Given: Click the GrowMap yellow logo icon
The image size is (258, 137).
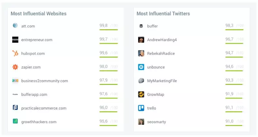Looking at the screenshot, I should pos(141,95).
